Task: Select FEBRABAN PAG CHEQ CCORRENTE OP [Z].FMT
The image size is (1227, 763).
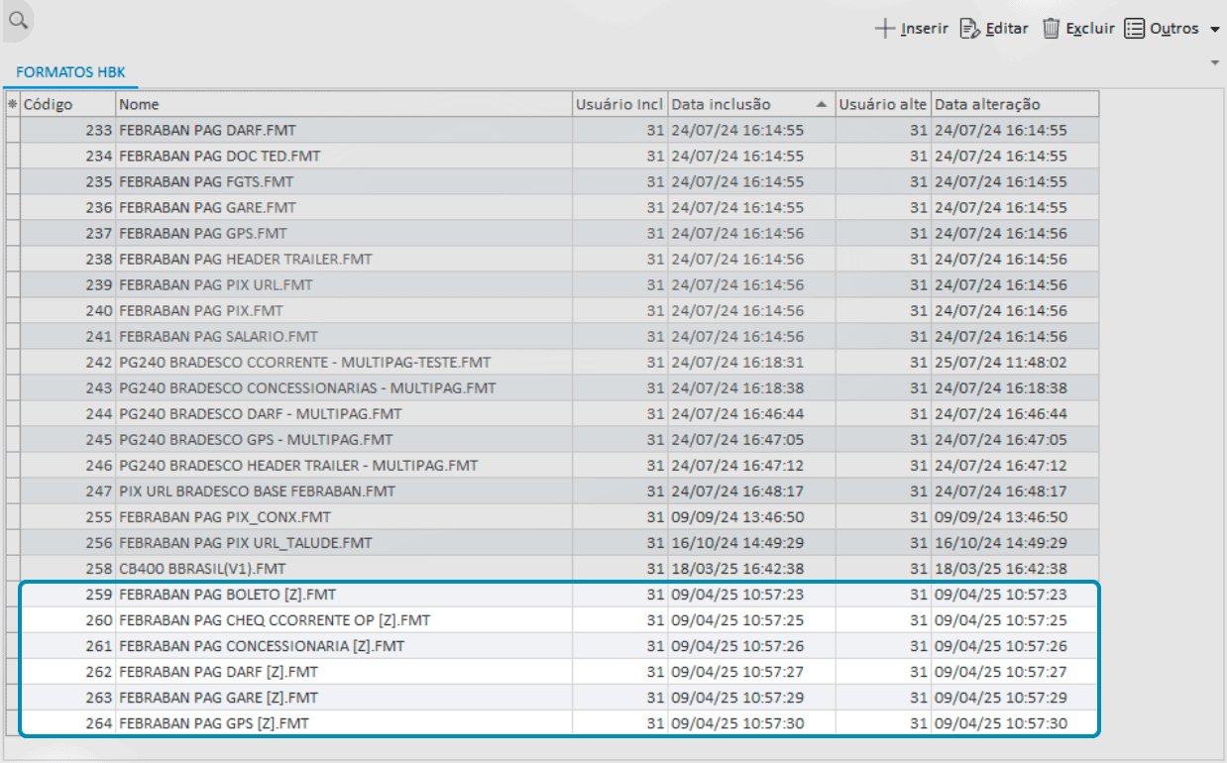Action: 552,620
